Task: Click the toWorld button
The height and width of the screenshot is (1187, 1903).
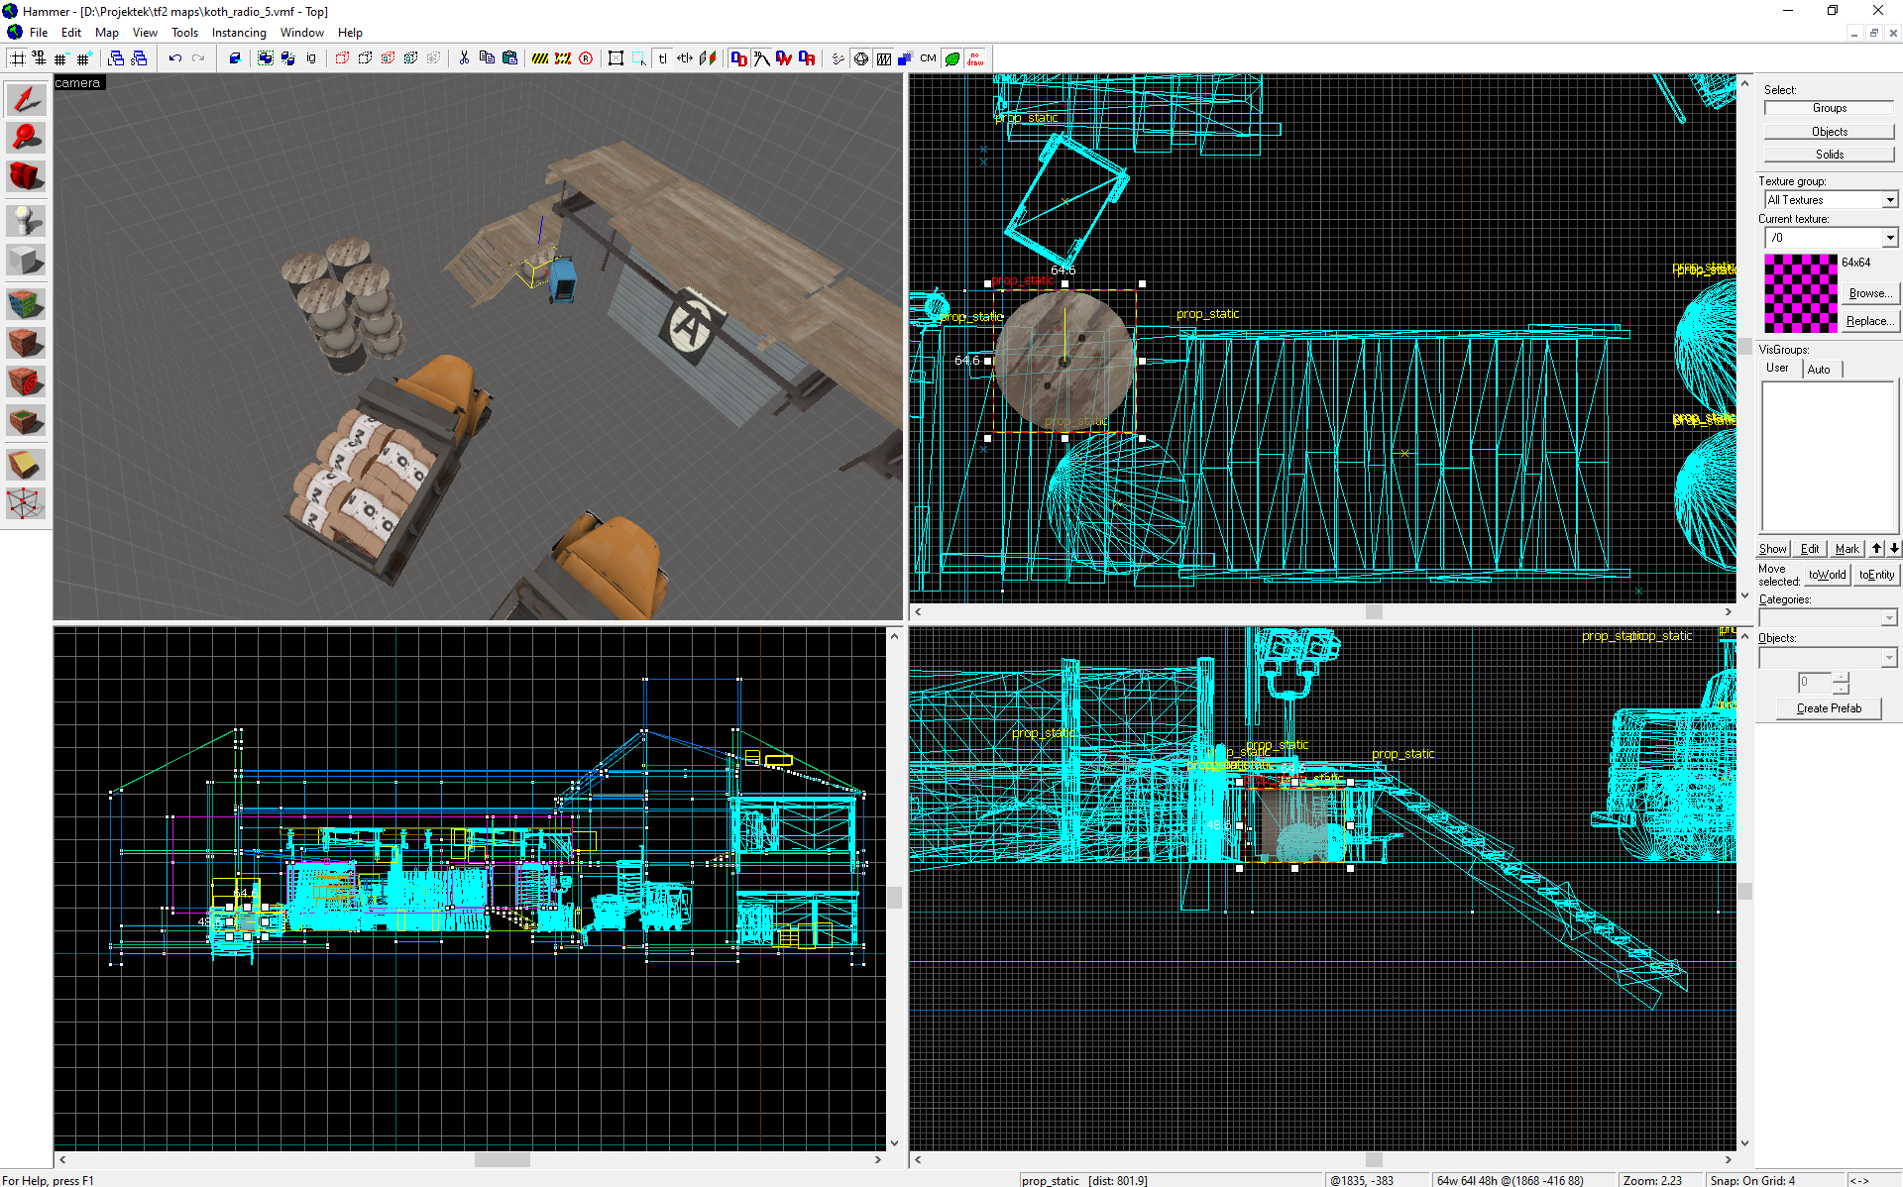Action: tap(1827, 575)
